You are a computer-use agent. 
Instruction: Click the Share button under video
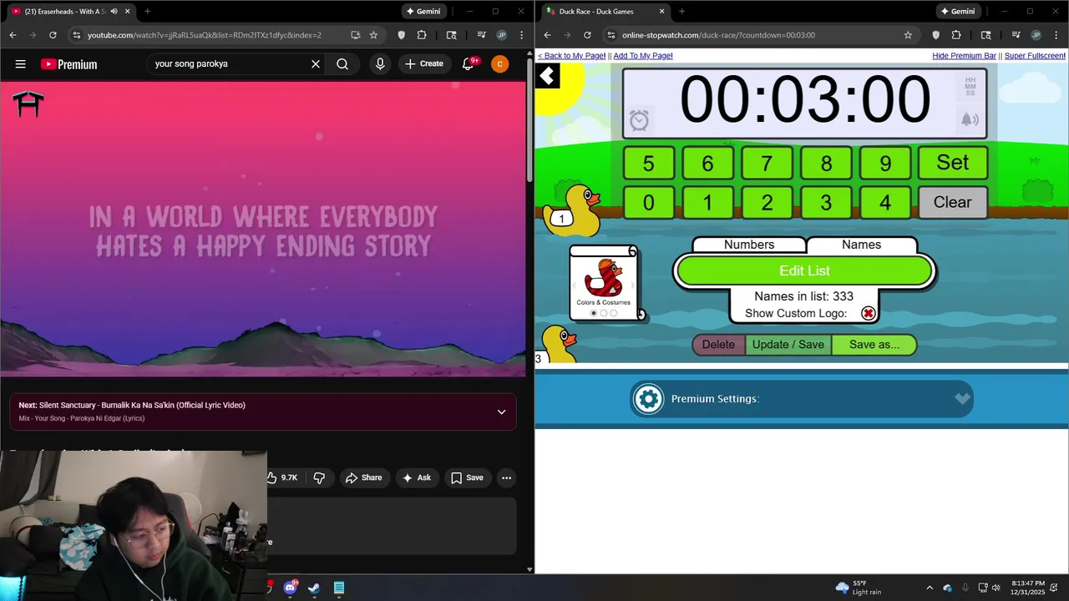click(x=363, y=477)
